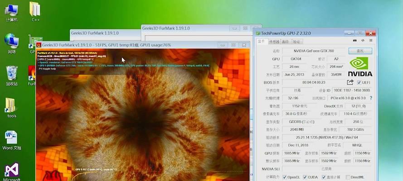Click the Jun 25, 2013 release date
Image resolution: width=403 pixels, height=181 pixels.
click(x=295, y=75)
